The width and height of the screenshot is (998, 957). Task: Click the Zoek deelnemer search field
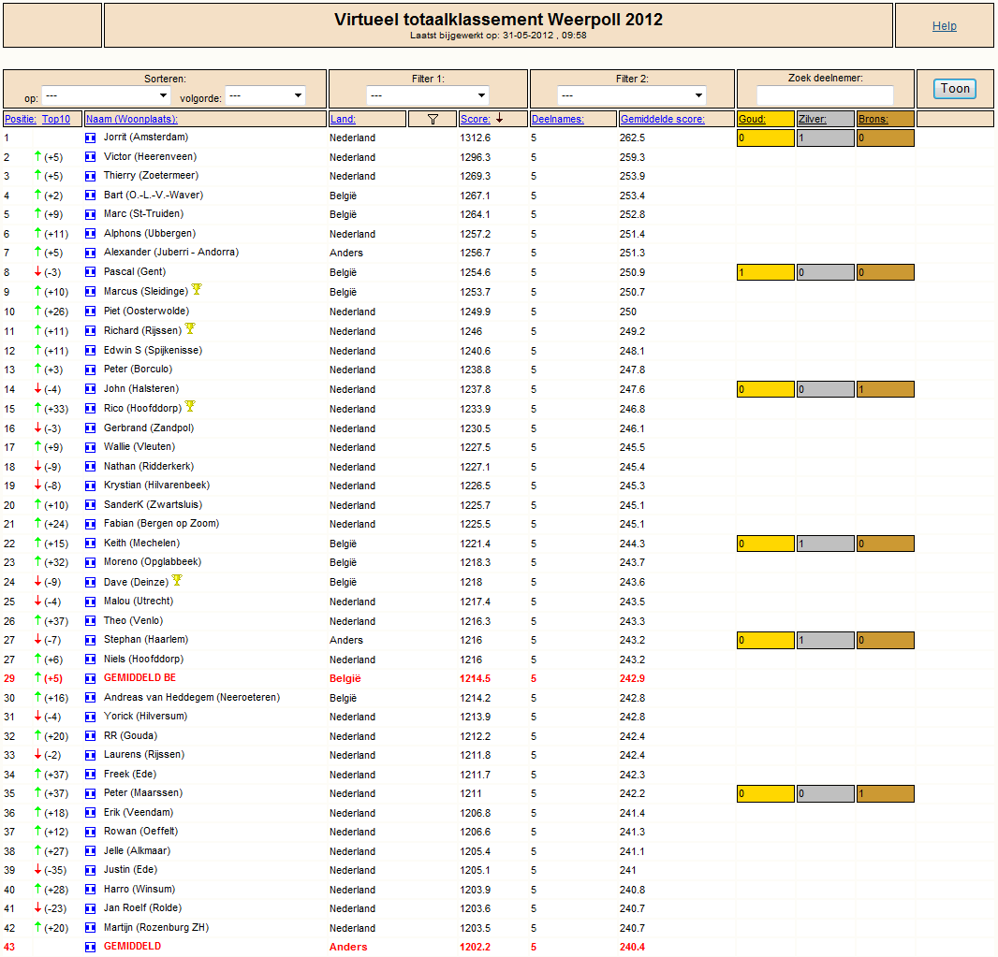pos(825,95)
